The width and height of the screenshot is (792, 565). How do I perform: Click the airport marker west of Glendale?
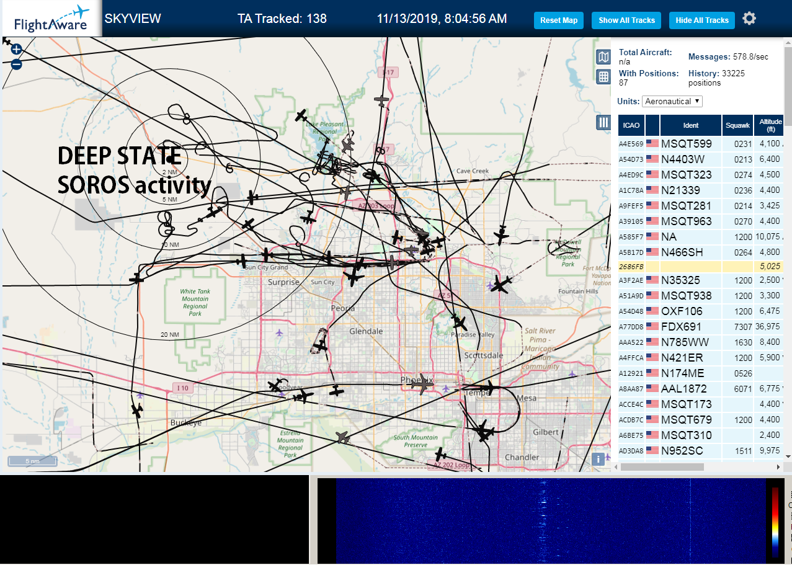pyautogui.click(x=279, y=333)
